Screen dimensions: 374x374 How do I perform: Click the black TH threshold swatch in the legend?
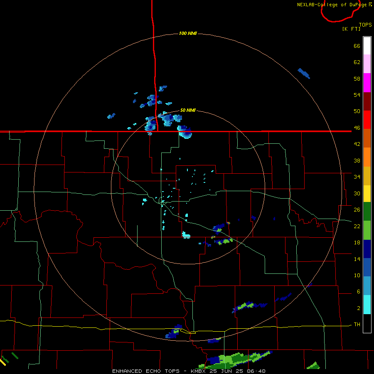pyautogui.click(x=367, y=323)
